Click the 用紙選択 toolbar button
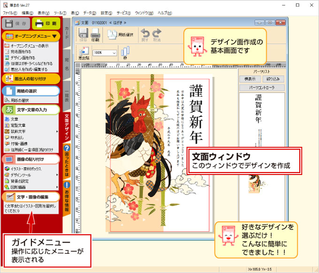 pos(120,35)
